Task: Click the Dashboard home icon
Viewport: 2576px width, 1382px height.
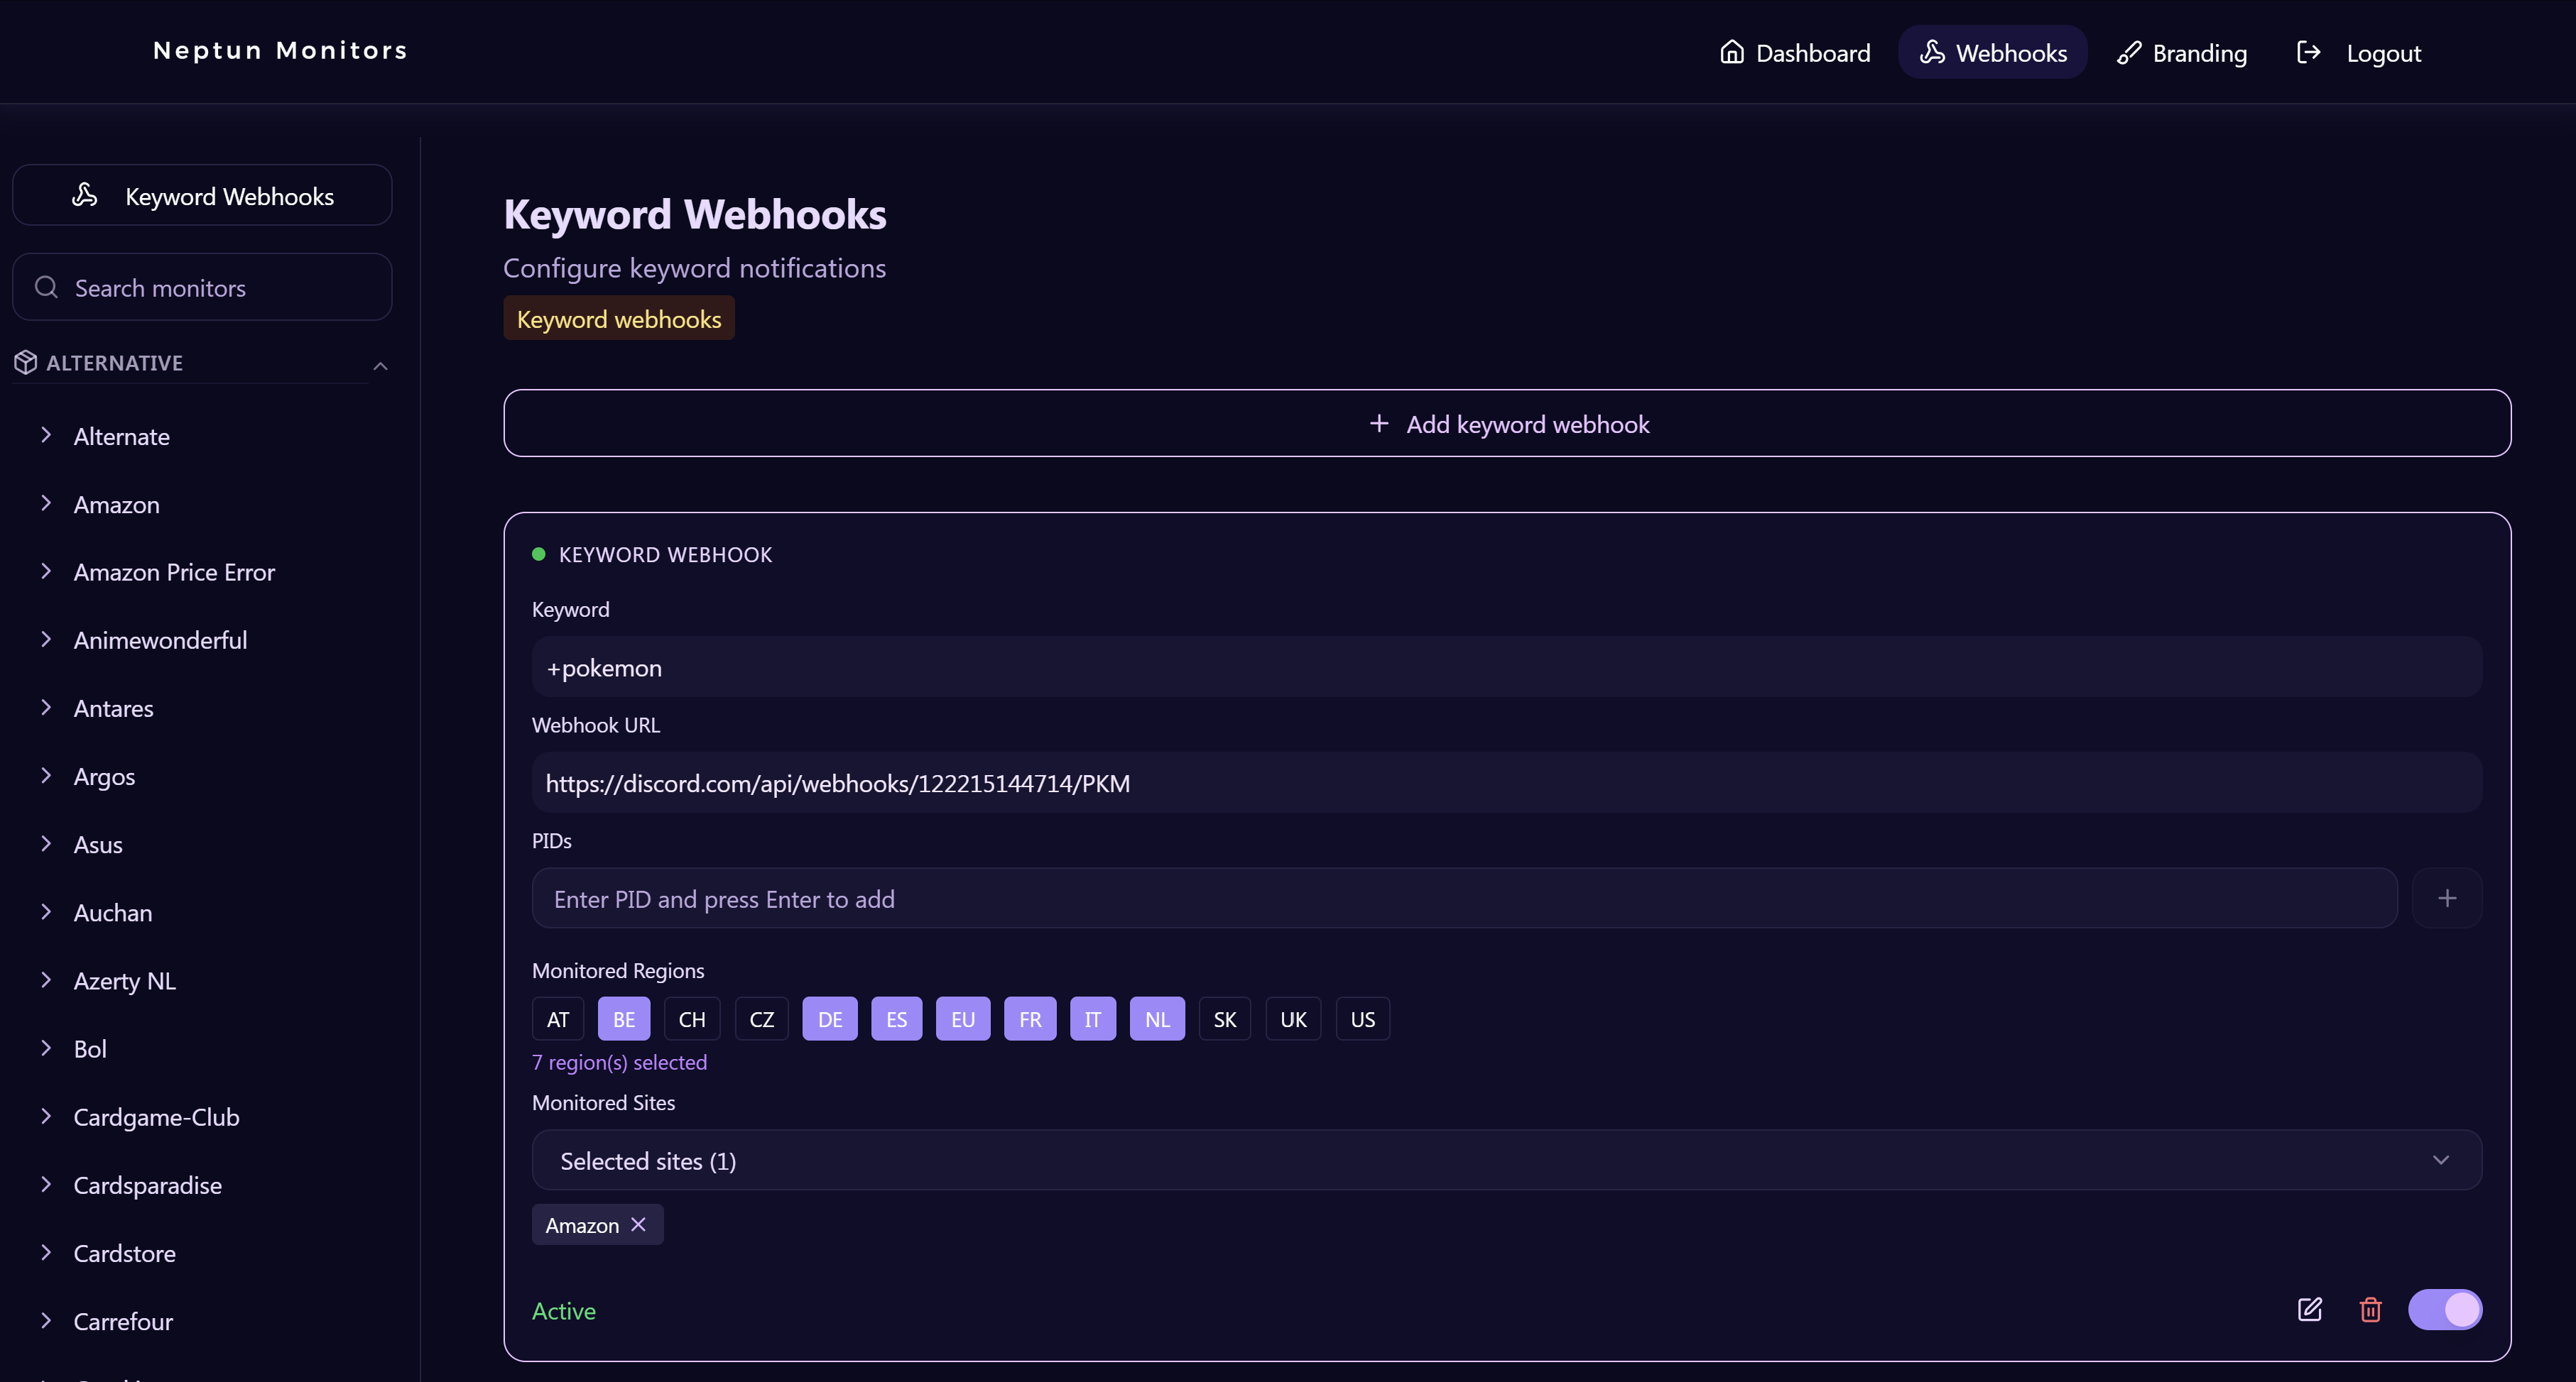Action: tap(1731, 52)
